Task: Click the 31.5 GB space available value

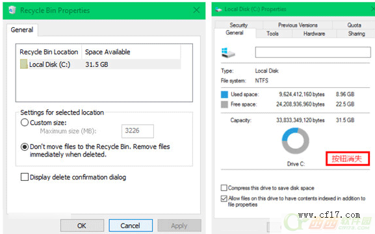Action: tap(97, 64)
